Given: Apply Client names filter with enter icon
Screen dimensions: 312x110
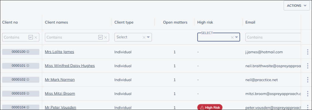Looking at the screenshot, I should 101,37.
